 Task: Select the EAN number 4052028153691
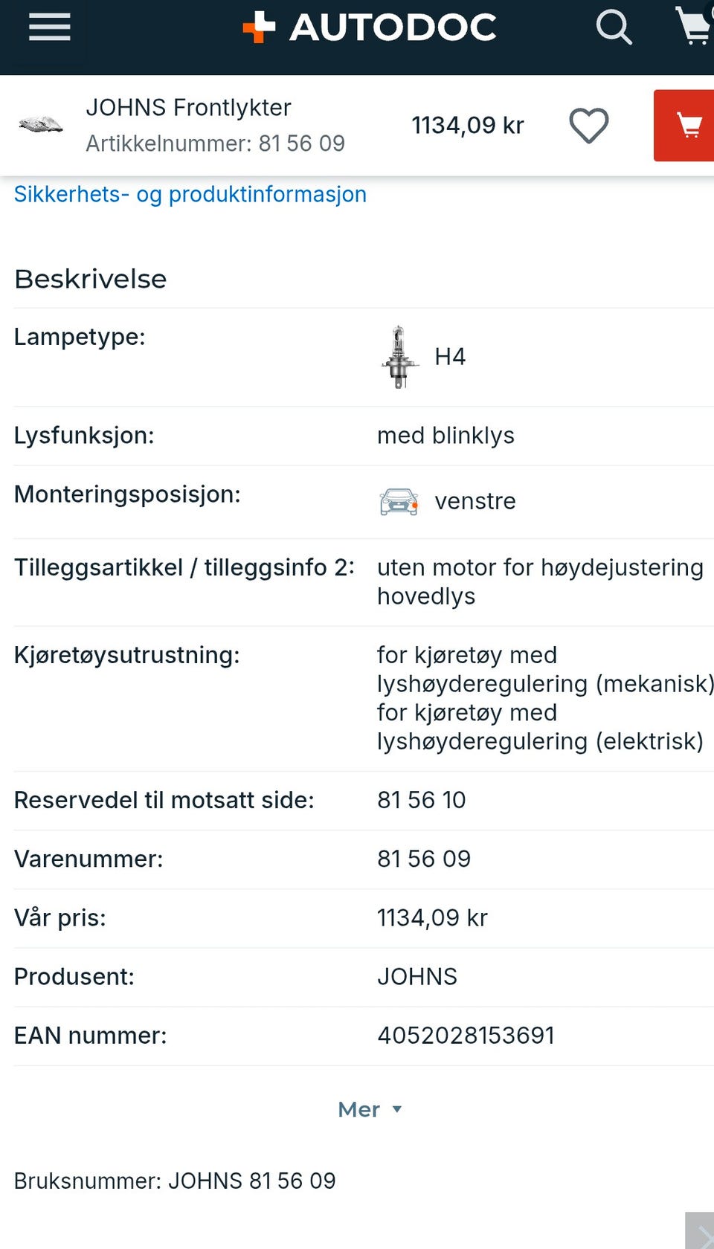(466, 1035)
